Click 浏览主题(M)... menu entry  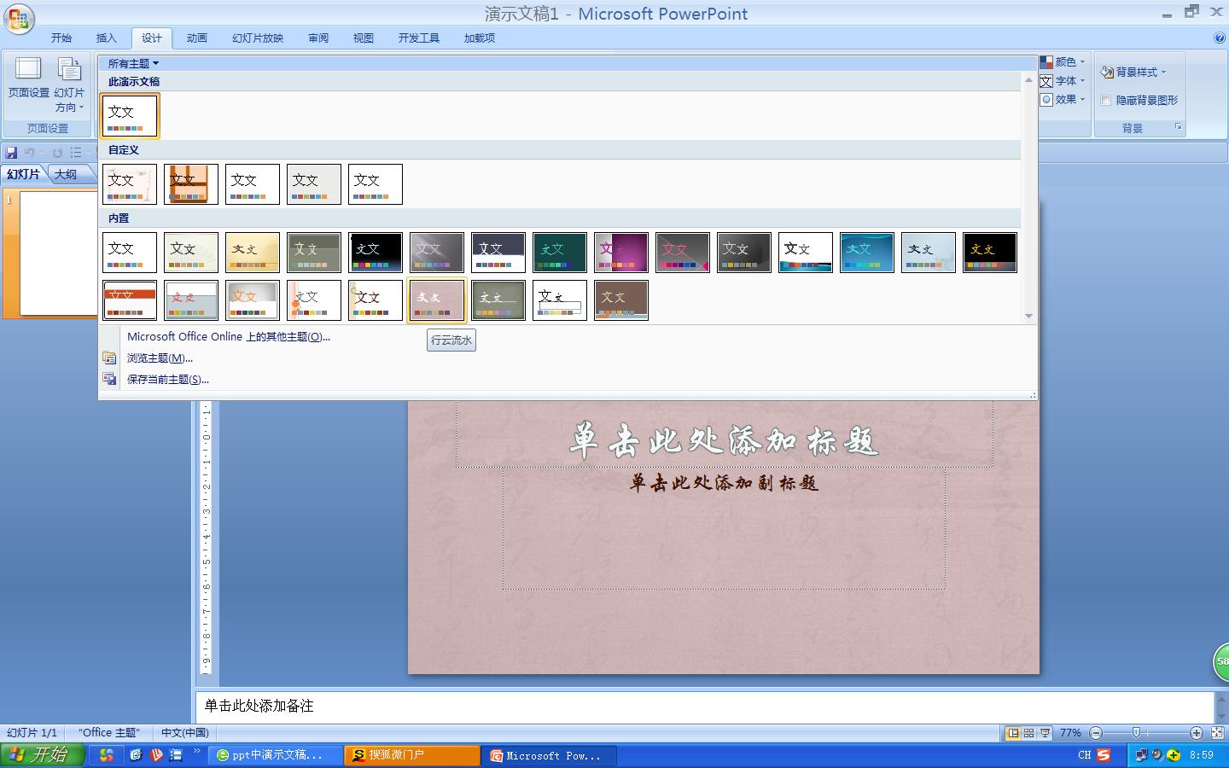point(160,358)
